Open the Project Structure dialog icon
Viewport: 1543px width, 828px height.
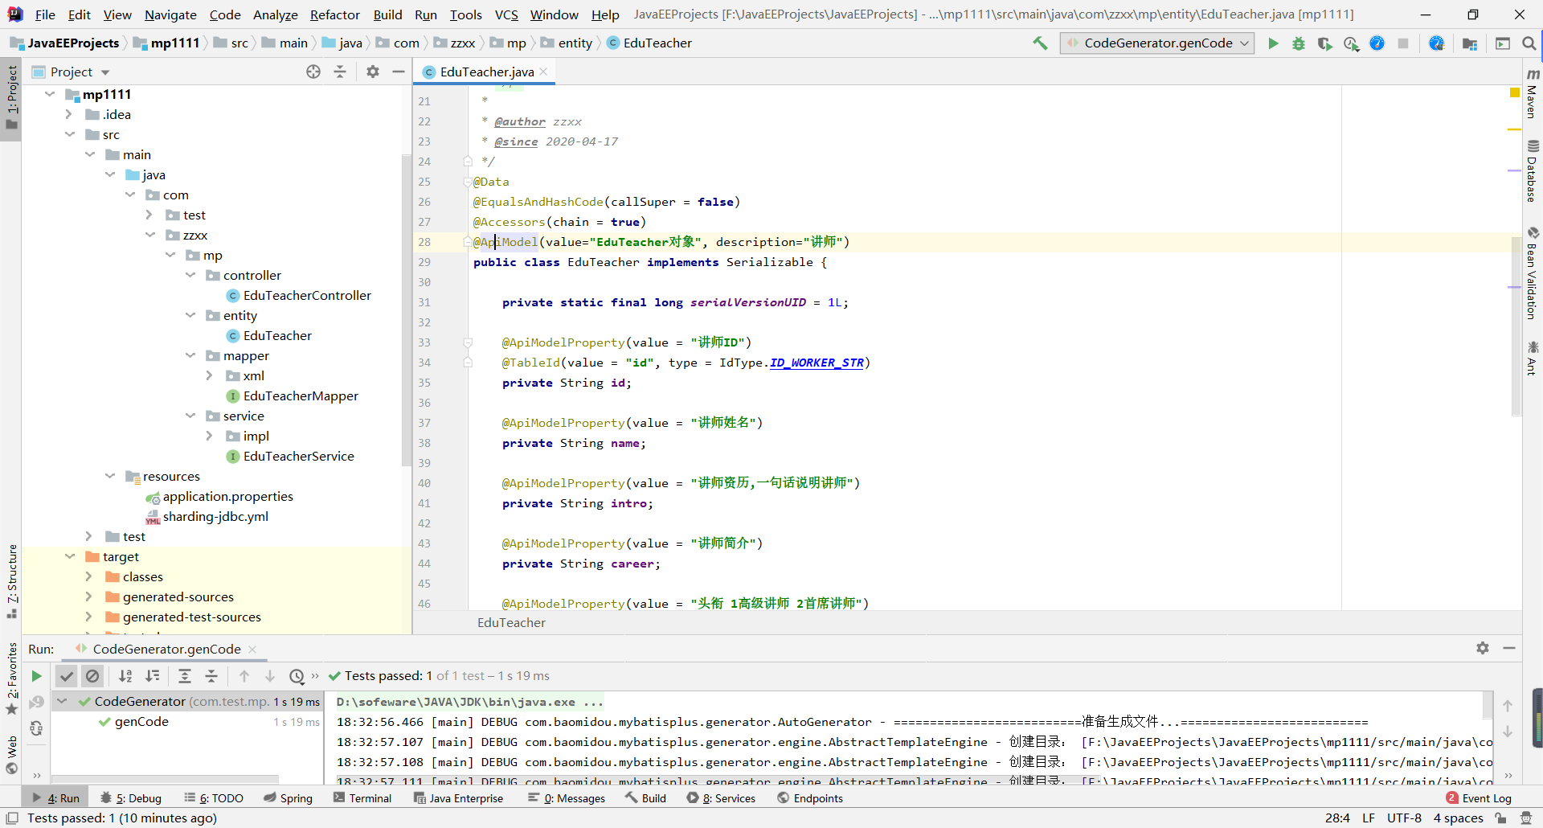pyautogui.click(x=1470, y=43)
